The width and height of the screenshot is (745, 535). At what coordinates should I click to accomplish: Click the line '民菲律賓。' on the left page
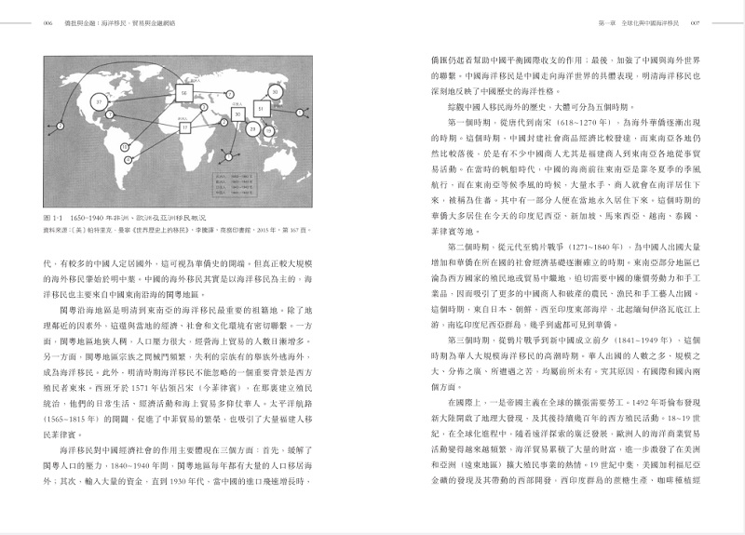coord(63,435)
